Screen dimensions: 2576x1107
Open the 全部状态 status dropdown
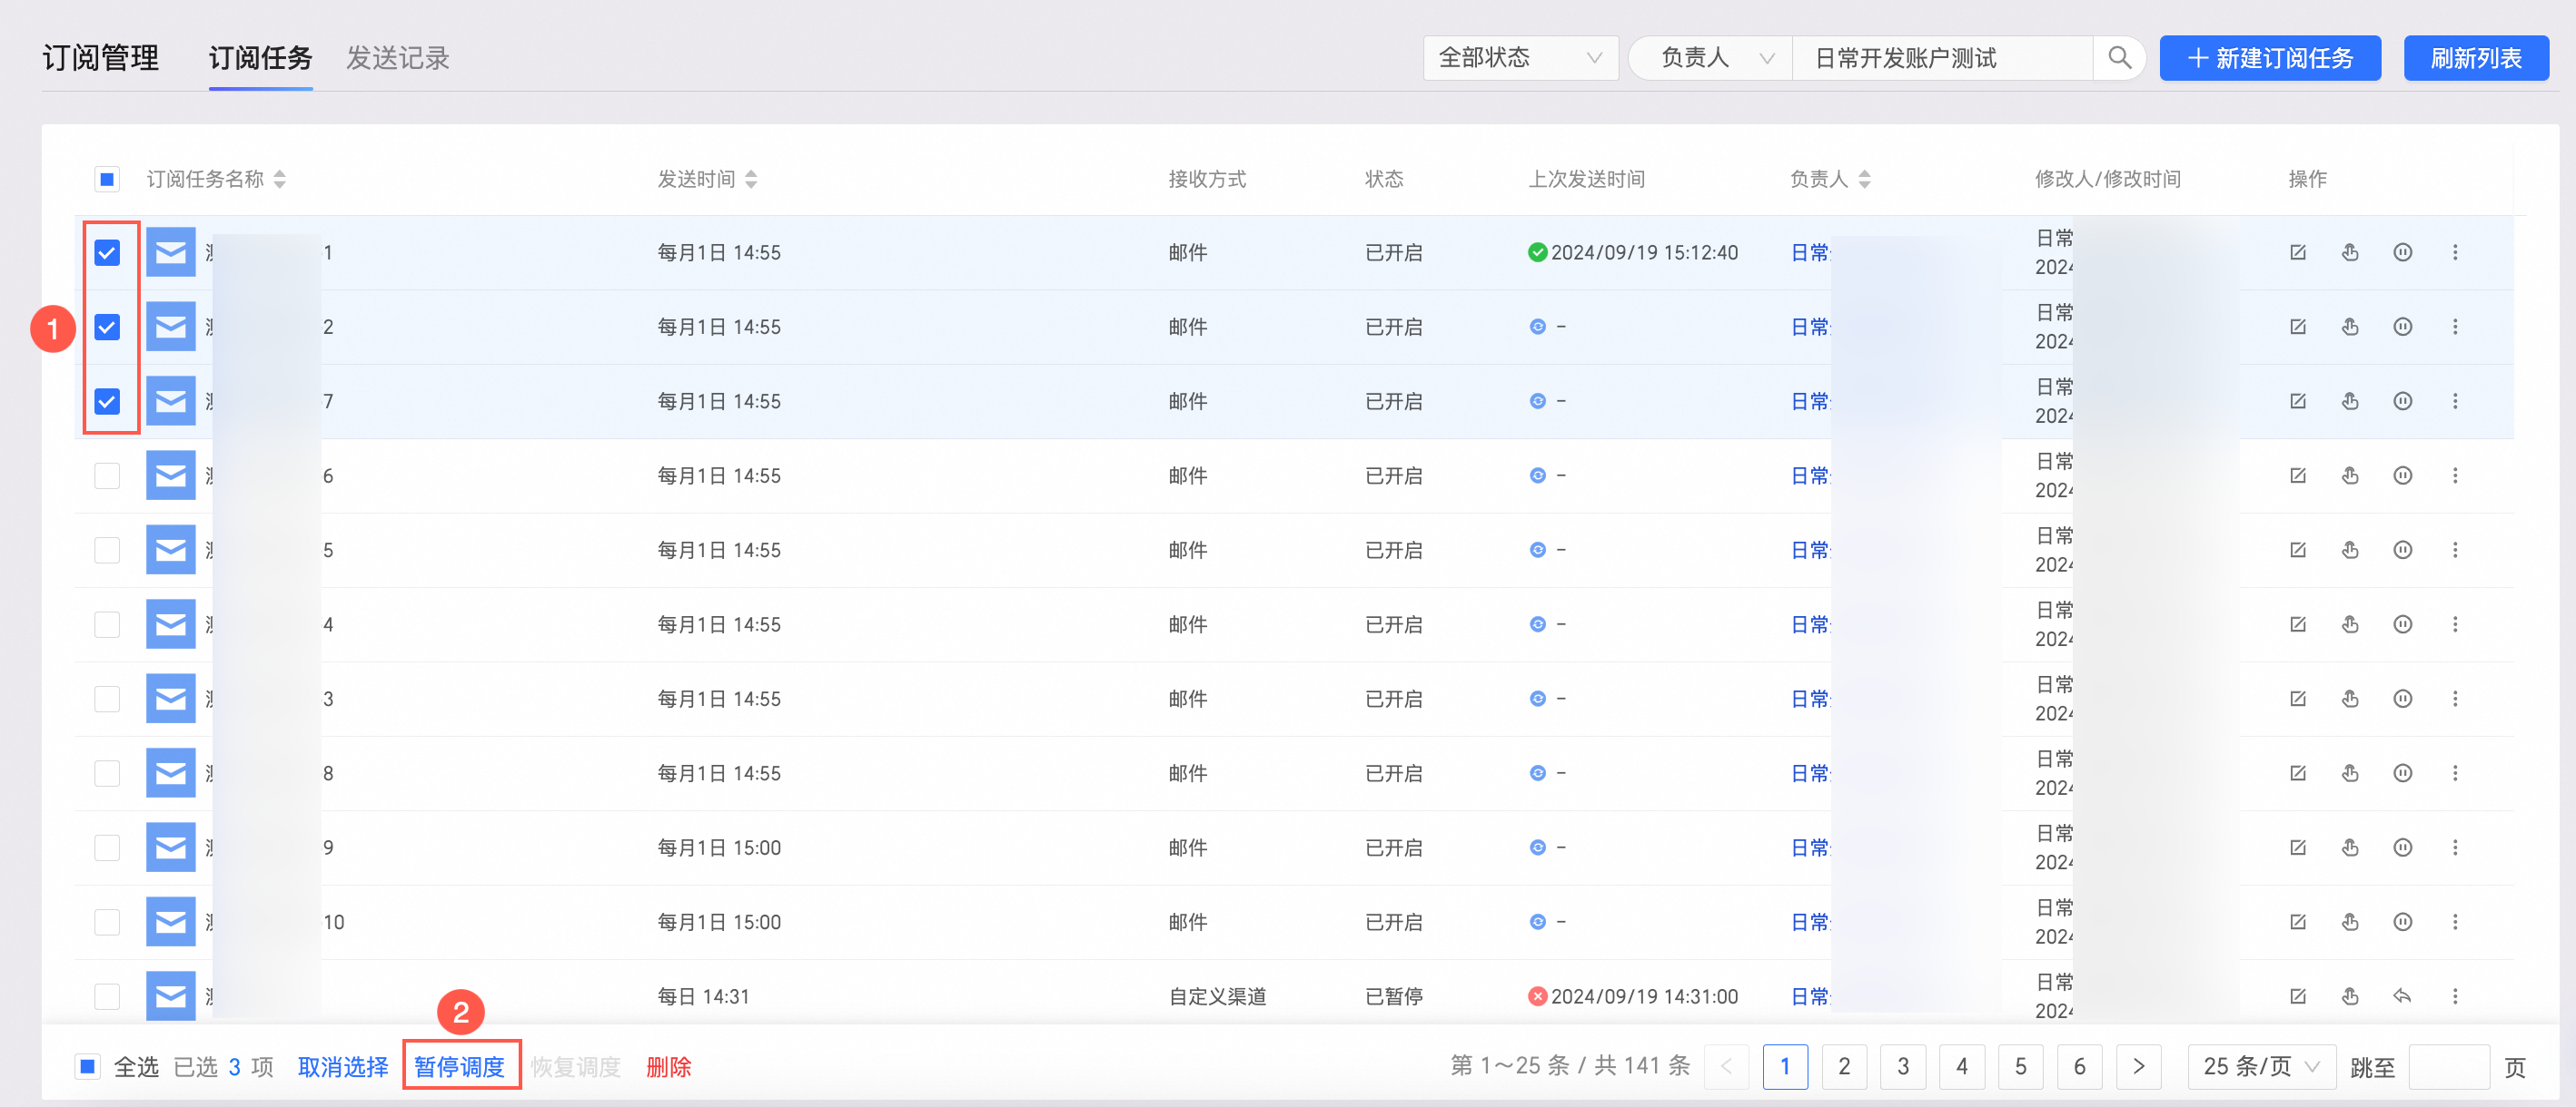1520,58
